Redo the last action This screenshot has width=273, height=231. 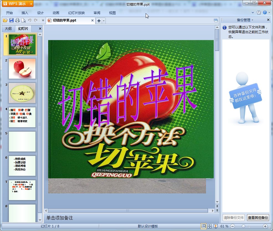point(36,20)
